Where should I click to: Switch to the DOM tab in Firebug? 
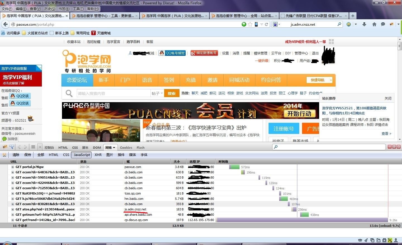tap(97, 148)
